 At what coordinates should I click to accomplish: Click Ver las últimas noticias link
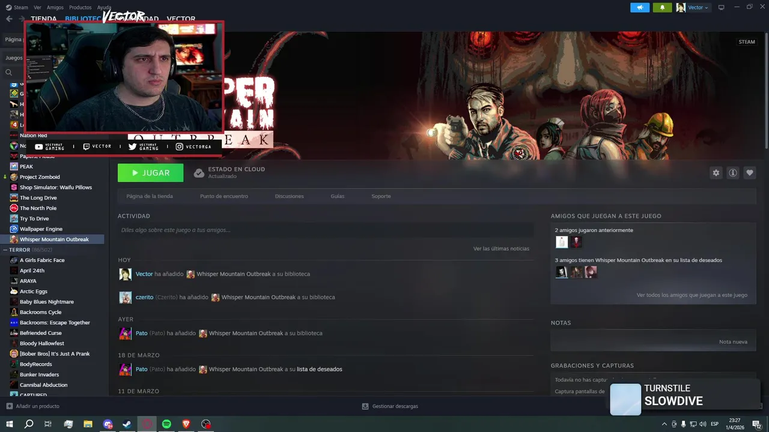point(501,248)
